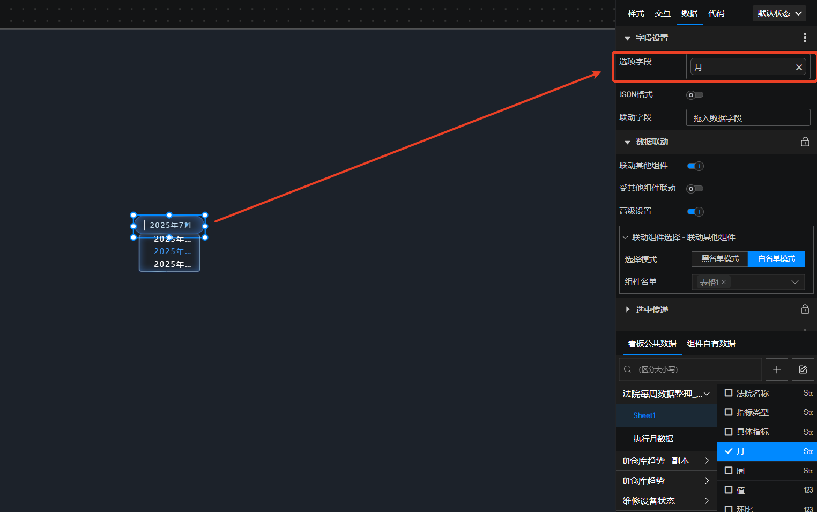Image resolution: width=817 pixels, height=512 pixels.
Task: Click the lock icon beside 数据联动
Action: coord(805,142)
